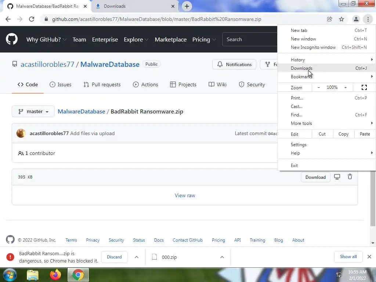376x282 pixels.
Task: Click the delete file trash icon
Action: click(350, 177)
